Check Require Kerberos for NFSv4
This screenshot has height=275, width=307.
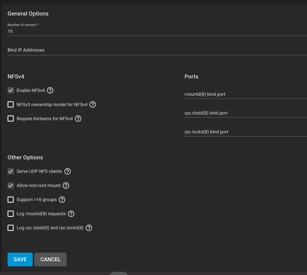pos(11,119)
